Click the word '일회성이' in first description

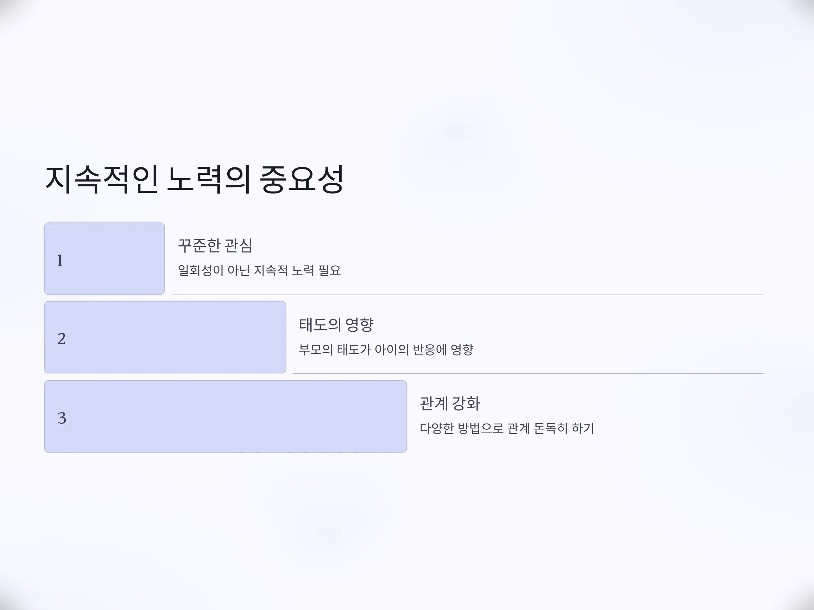click(200, 271)
